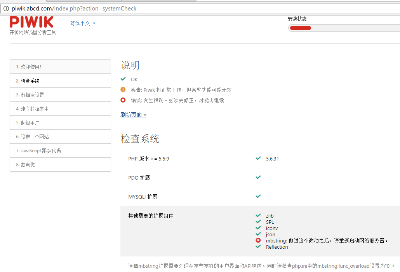The height and width of the screenshot is (272, 400).
Task: Click the 刷新页面 link
Action: (134, 115)
